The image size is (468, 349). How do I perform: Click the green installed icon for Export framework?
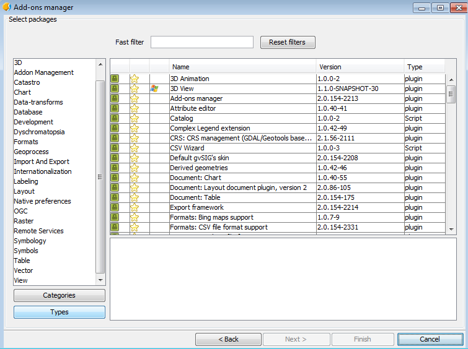[x=115, y=207]
